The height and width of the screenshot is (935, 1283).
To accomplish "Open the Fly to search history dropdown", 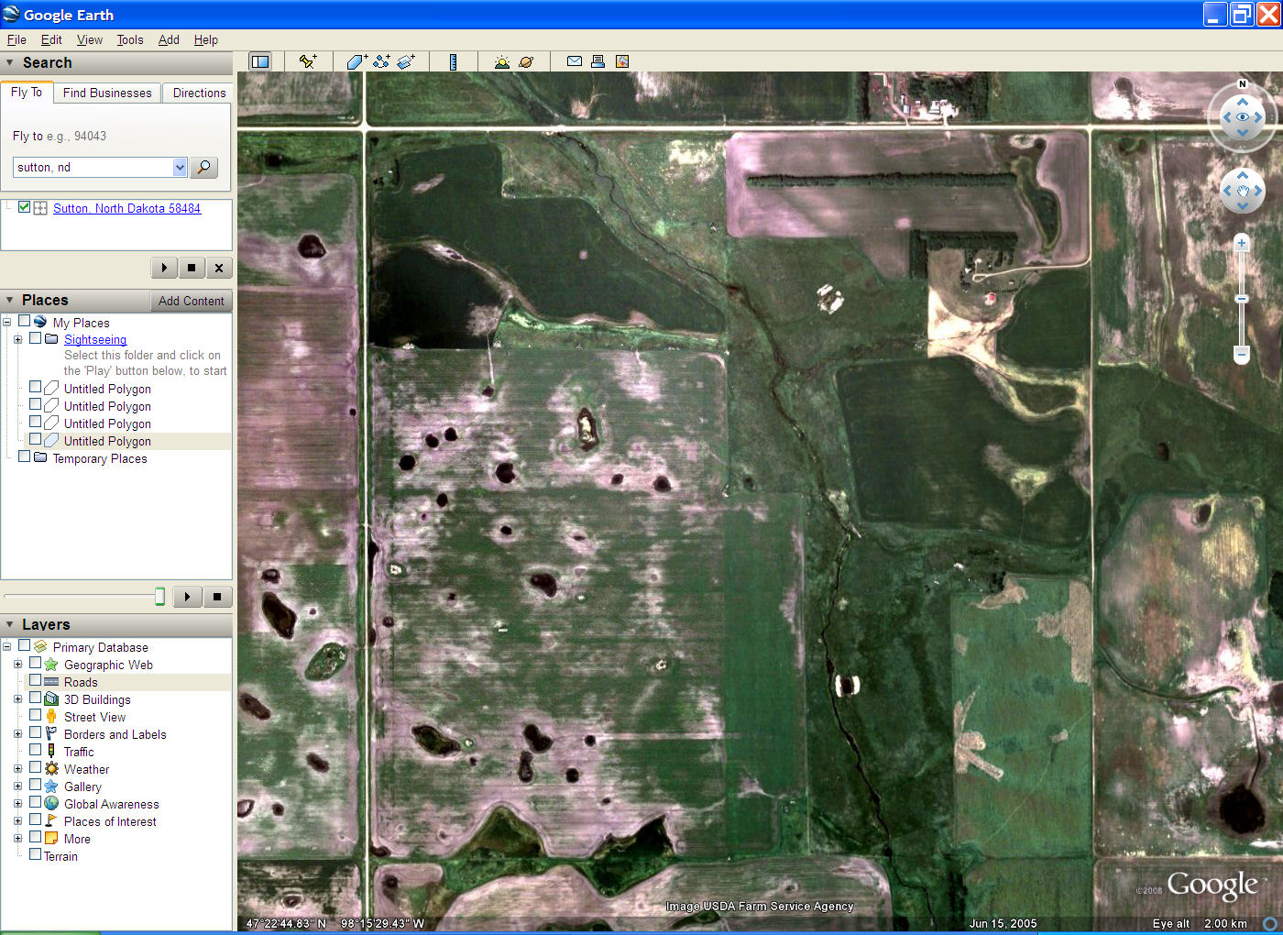I will click(180, 167).
